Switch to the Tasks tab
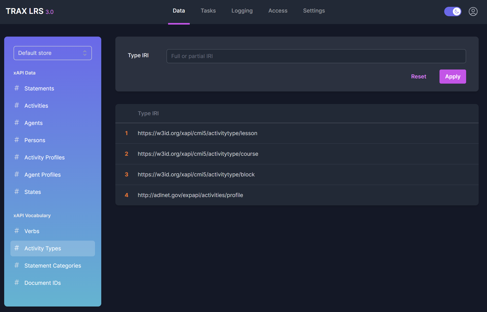 pyautogui.click(x=208, y=11)
